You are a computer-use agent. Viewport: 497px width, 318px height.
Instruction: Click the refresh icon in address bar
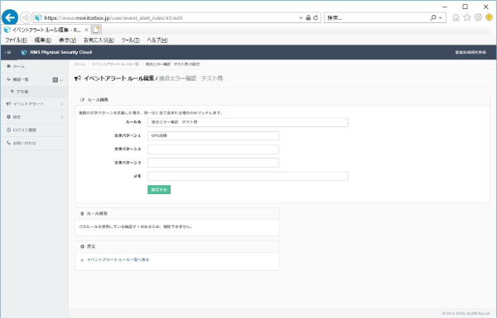(316, 17)
